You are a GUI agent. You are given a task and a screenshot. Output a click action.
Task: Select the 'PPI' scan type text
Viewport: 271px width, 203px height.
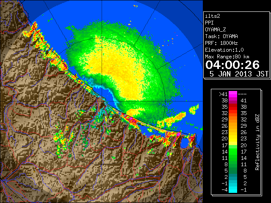tap(209, 23)
